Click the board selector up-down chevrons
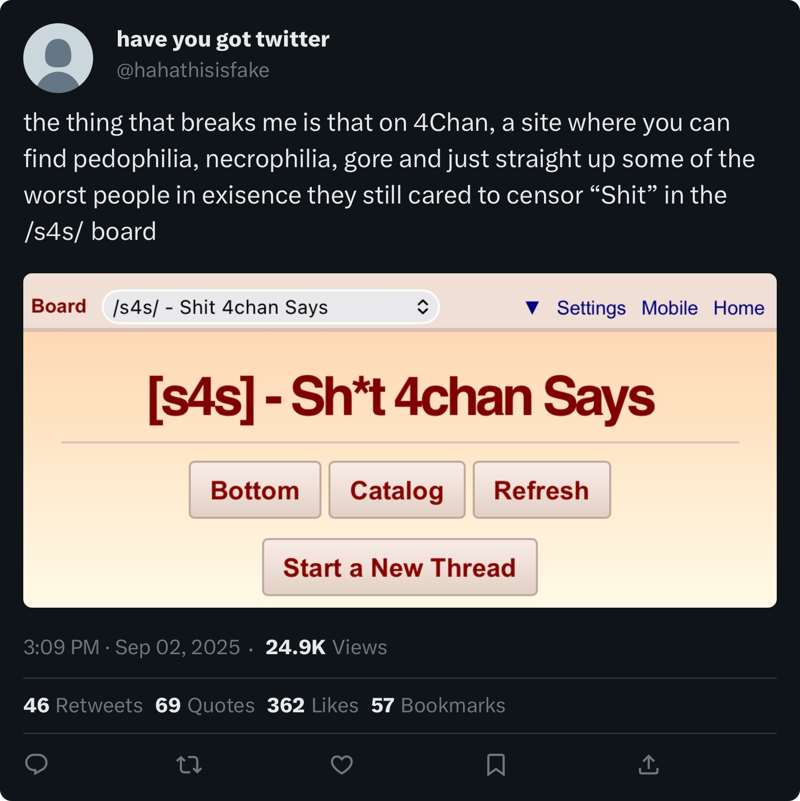Screen dimensions: 800x801 pyautogui.click(x=423, y=307)
